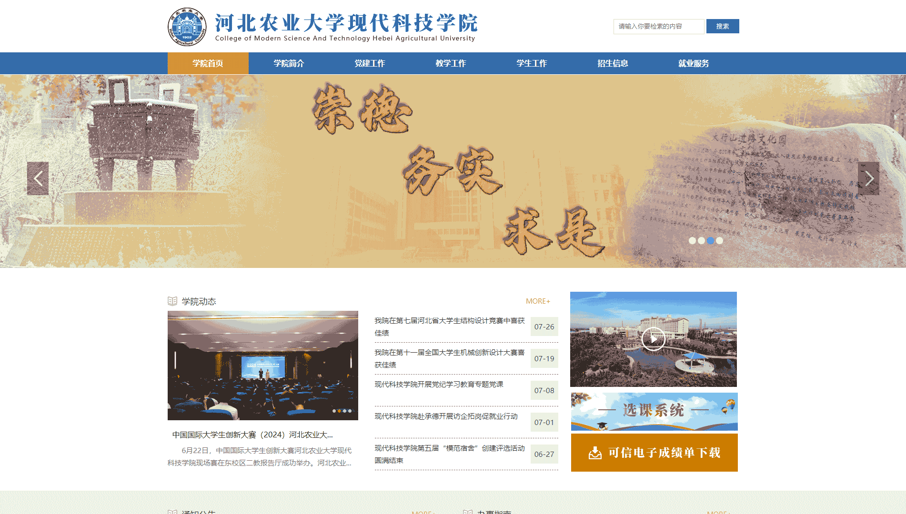This screenshot has height=514, width=906.
Task: Click the 学院动态 book icon
Action: tap(172, 301)
